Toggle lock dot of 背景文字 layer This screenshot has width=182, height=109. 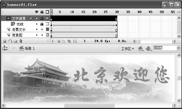point(42,29)
